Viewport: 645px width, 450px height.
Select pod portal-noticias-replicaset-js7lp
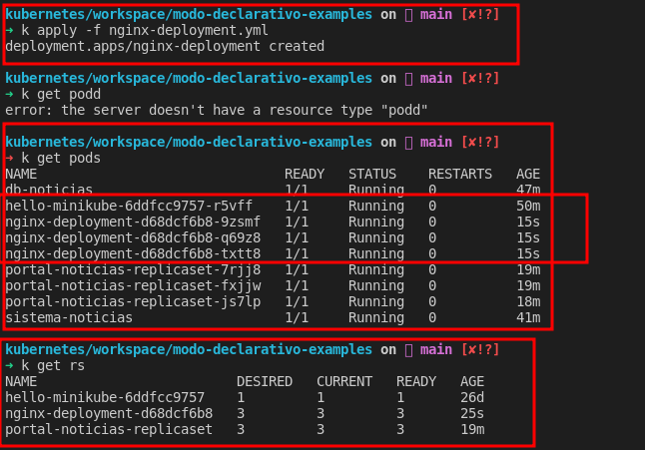tap(133, 301)
